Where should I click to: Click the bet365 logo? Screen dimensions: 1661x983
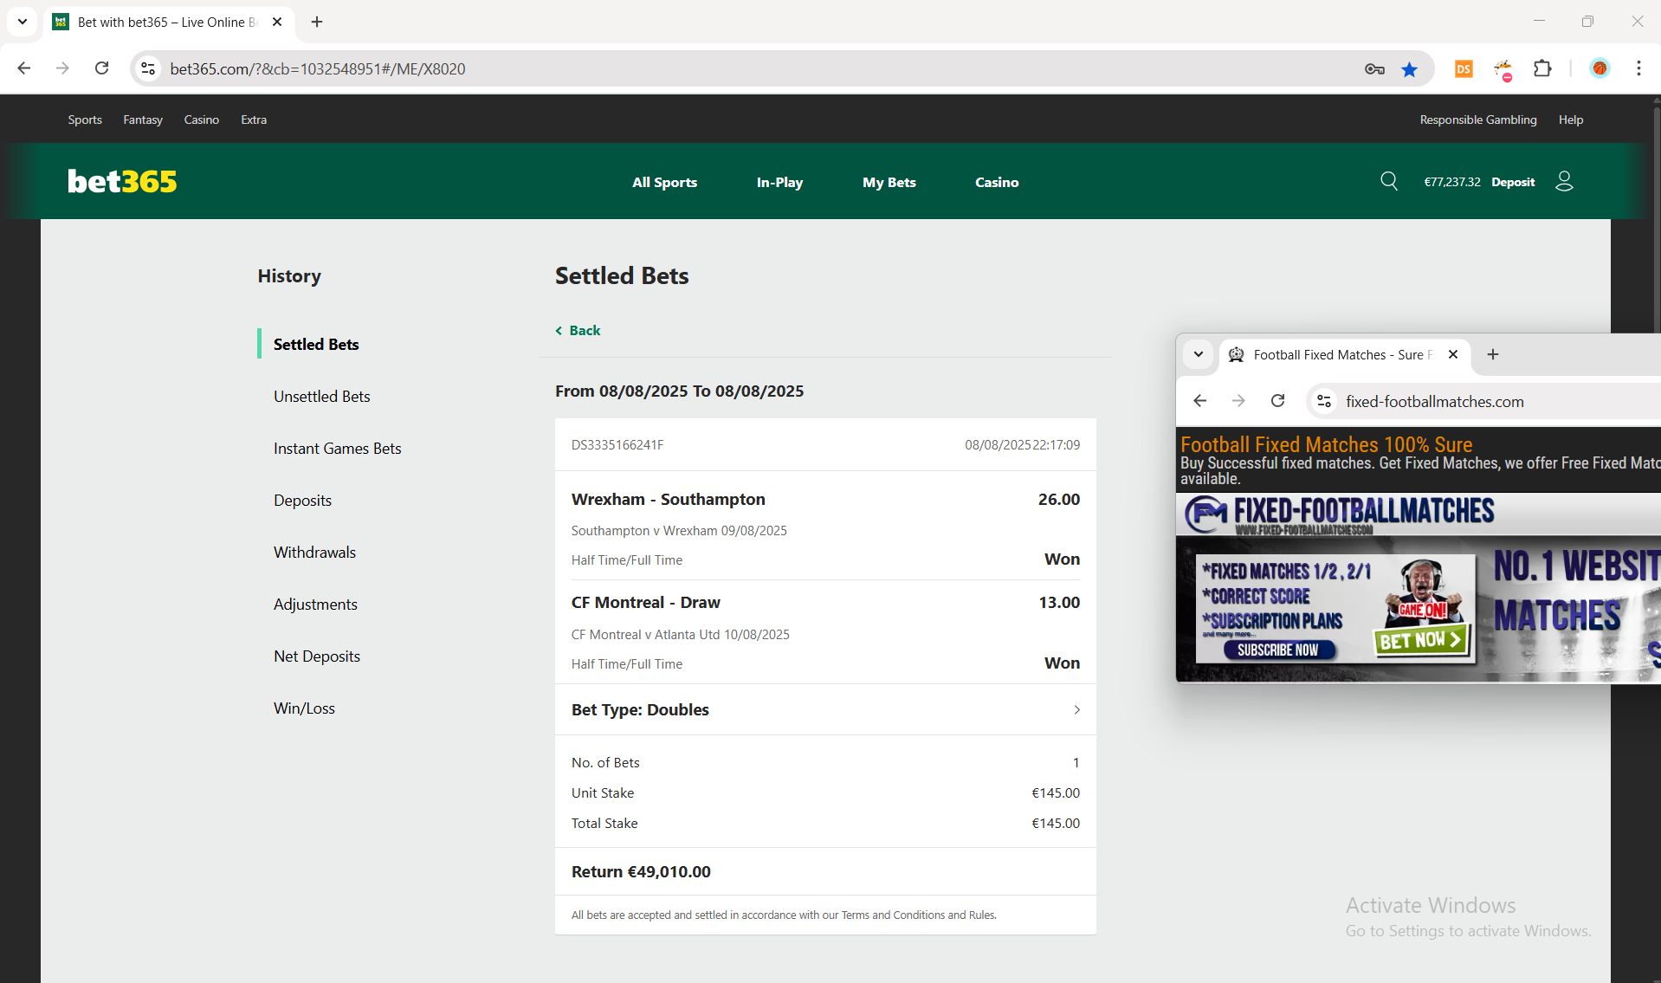(x=122, y=181)
